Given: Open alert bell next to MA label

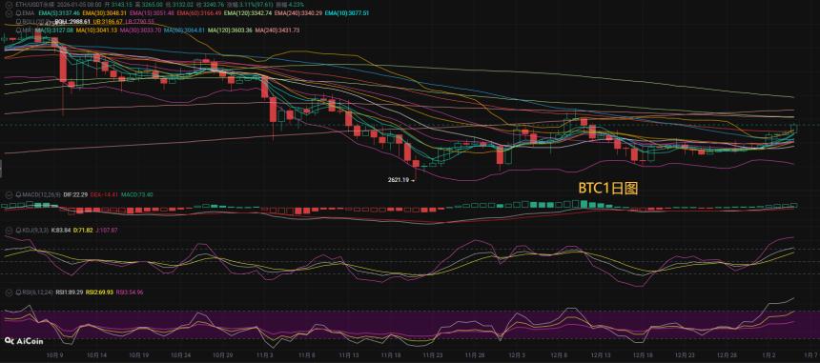Looking at the screenshot, I should click(x=18, y=30).
